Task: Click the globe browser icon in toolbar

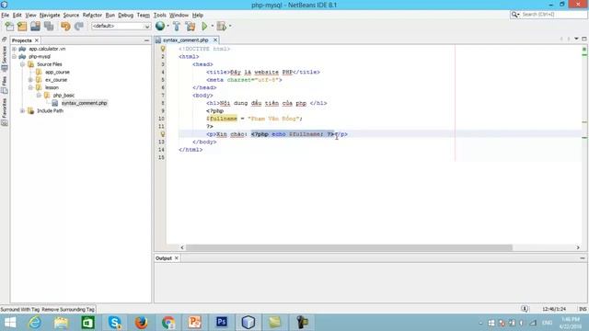Action: [x=160, y=26]
